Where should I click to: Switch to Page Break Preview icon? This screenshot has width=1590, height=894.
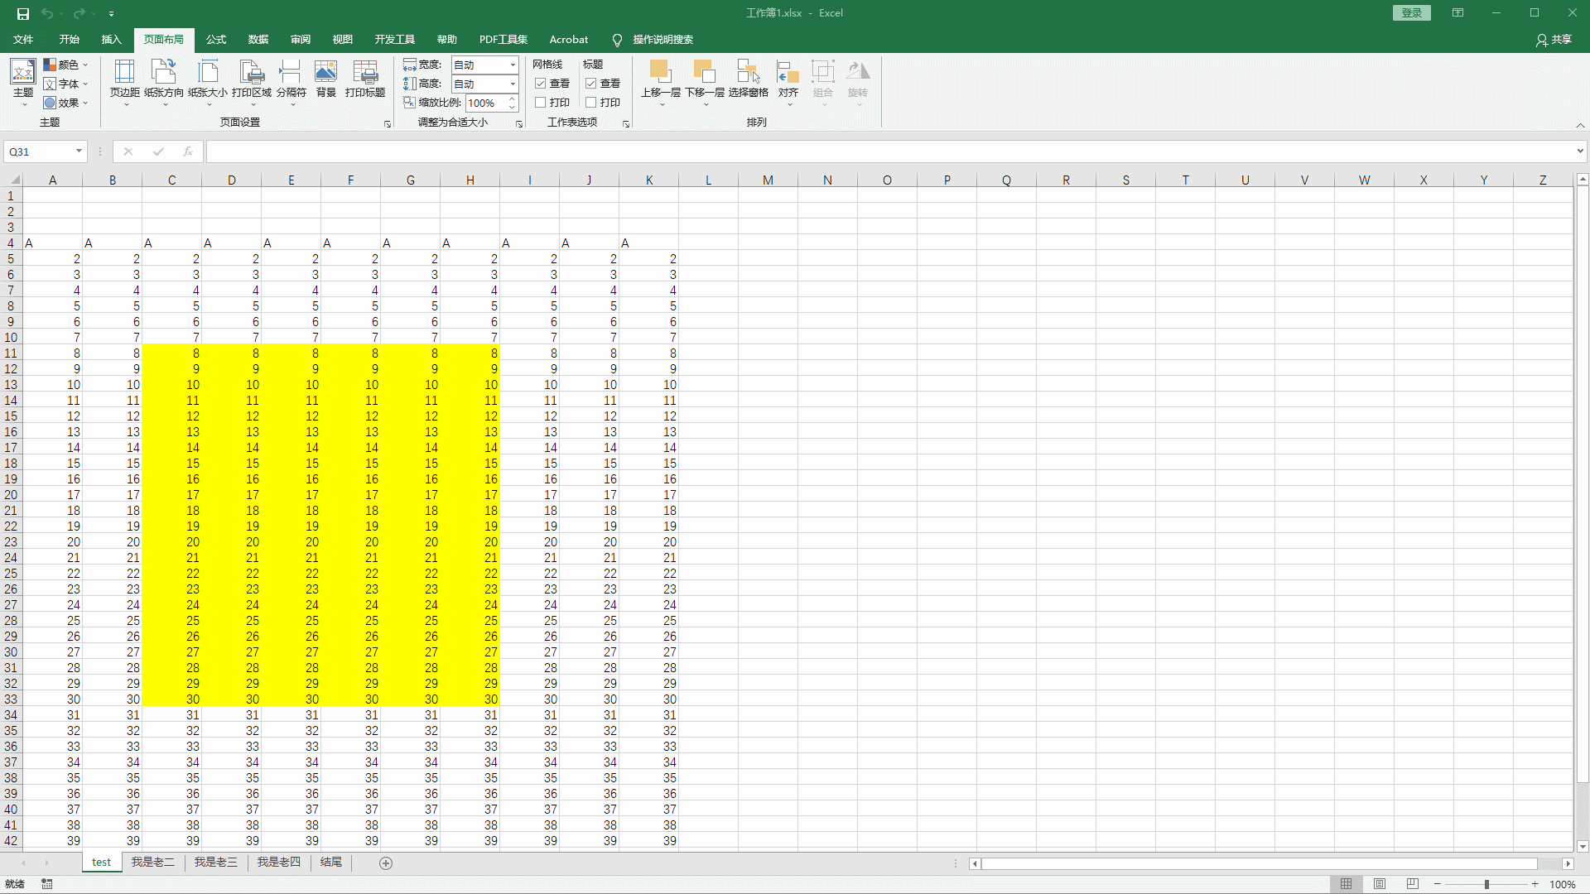coord(1413,884)
